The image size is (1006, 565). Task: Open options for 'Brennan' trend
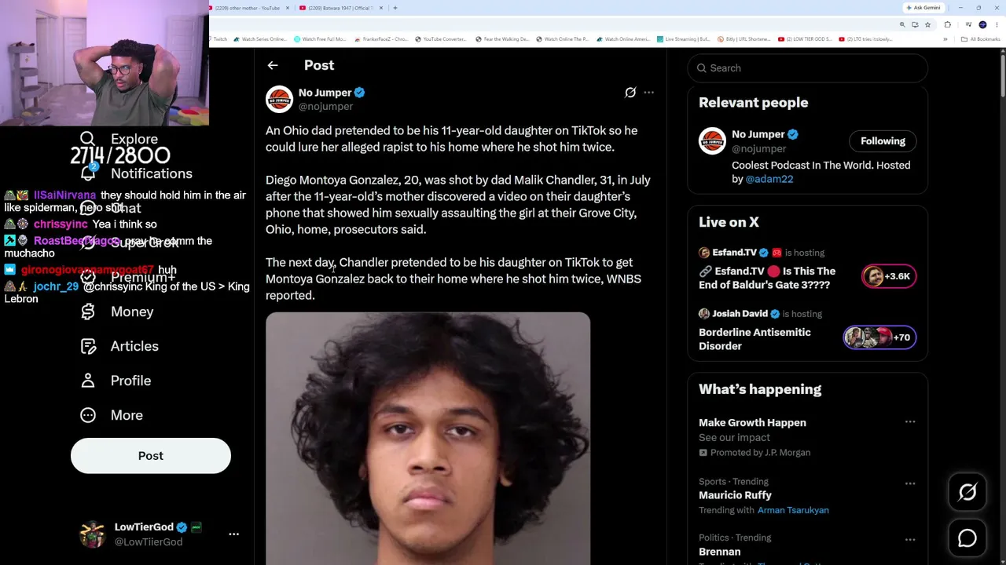tap(910, 540)
